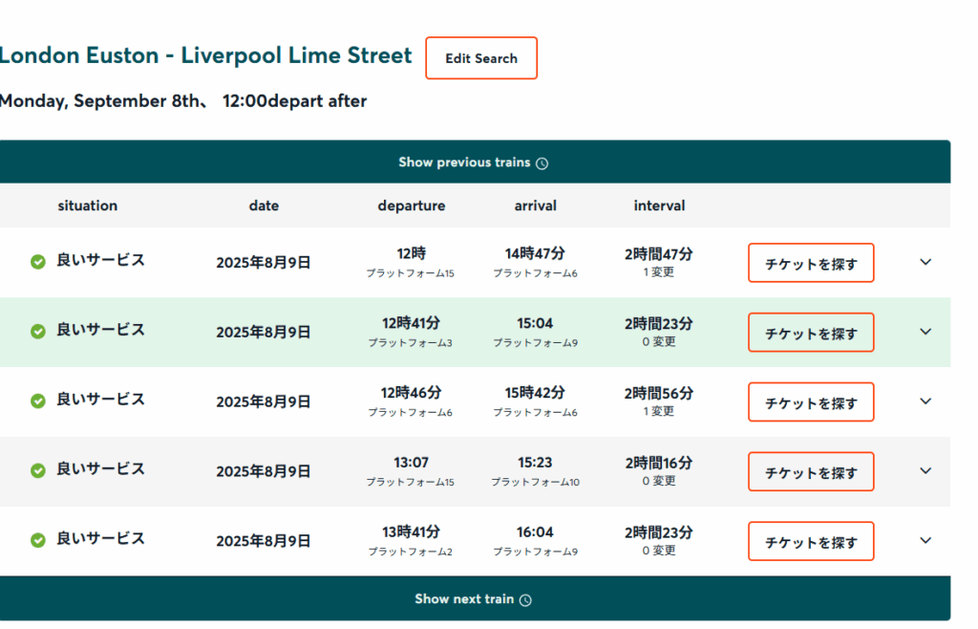The width and height of the screenshot is (978, 629).
Task: Click green status check icon for 12時46分 train
Action: click(x=38, y=401)
